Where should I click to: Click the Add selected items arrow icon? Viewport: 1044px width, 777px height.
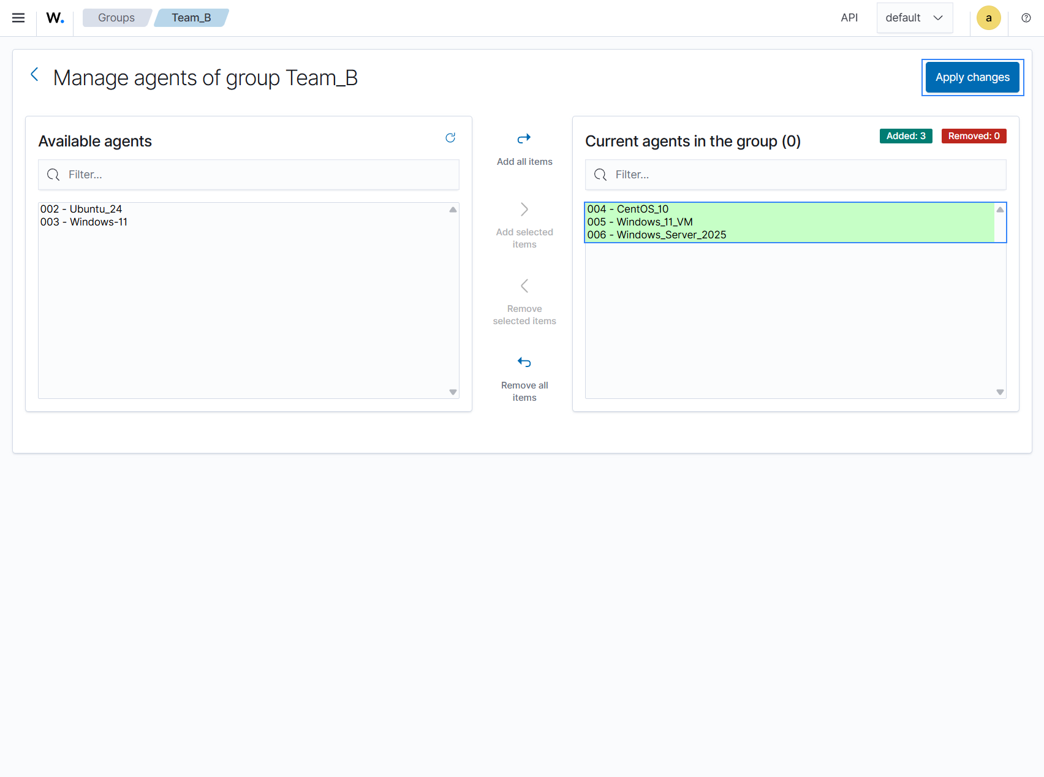coord(524,209)
